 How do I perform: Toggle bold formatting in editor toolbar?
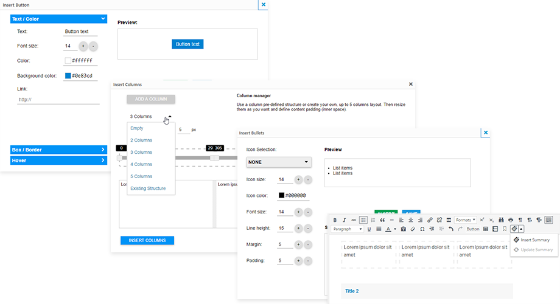(335, 220)
